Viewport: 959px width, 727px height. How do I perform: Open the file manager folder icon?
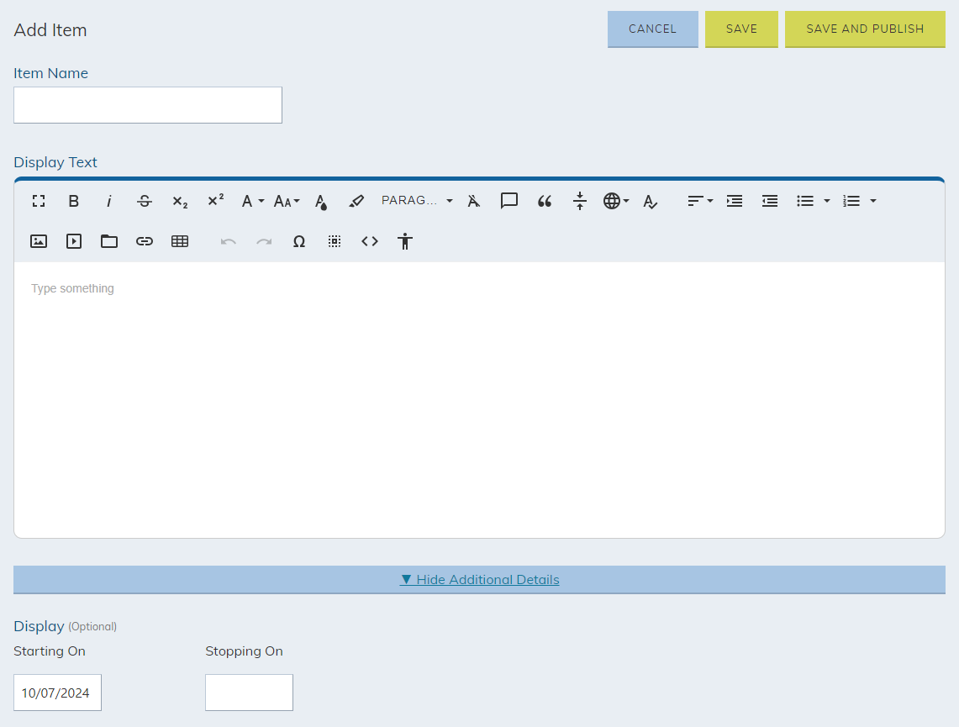pyautogui.click(x=109, y=241)
